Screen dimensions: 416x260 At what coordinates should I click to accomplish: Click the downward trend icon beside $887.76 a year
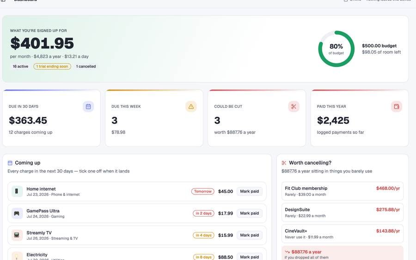[x=288, y=252]
